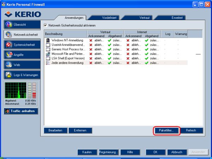This screenshot has width=212, height=159.
Task: Open the Übersicht section
Action: (22, 25)
